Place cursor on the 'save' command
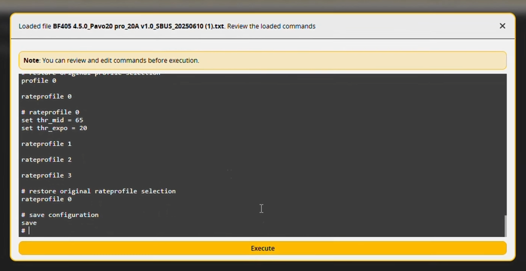This screenshot has height=271, width=526. 29,223
